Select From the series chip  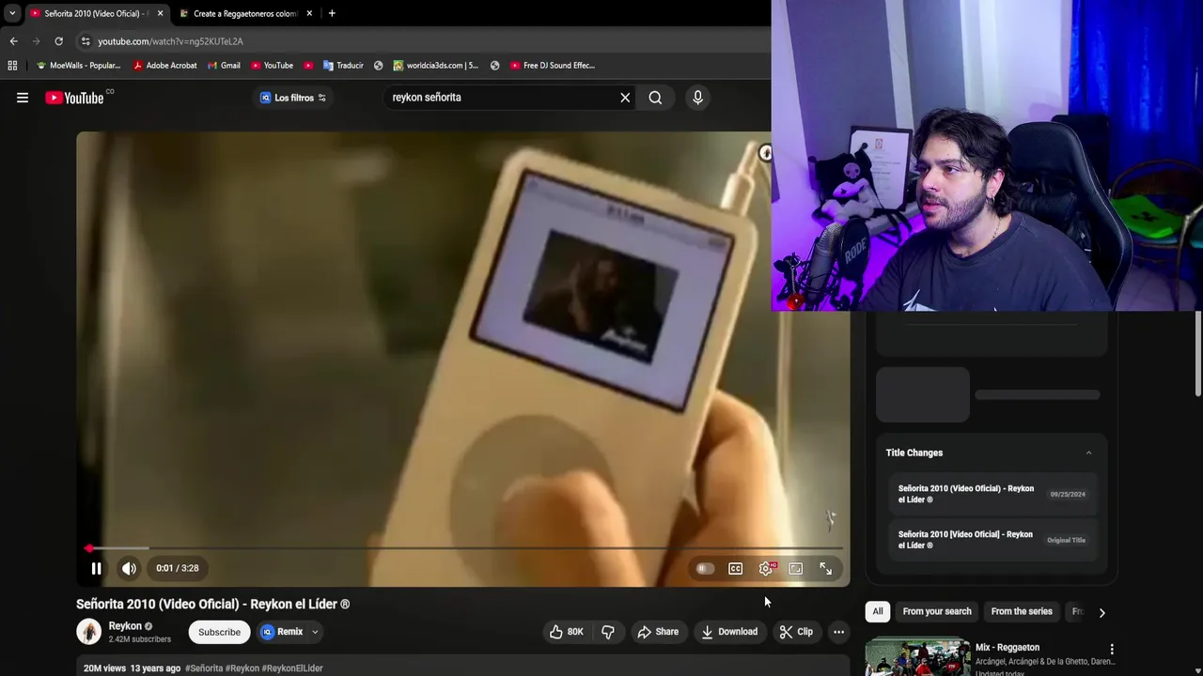[x=1022, y=611]
